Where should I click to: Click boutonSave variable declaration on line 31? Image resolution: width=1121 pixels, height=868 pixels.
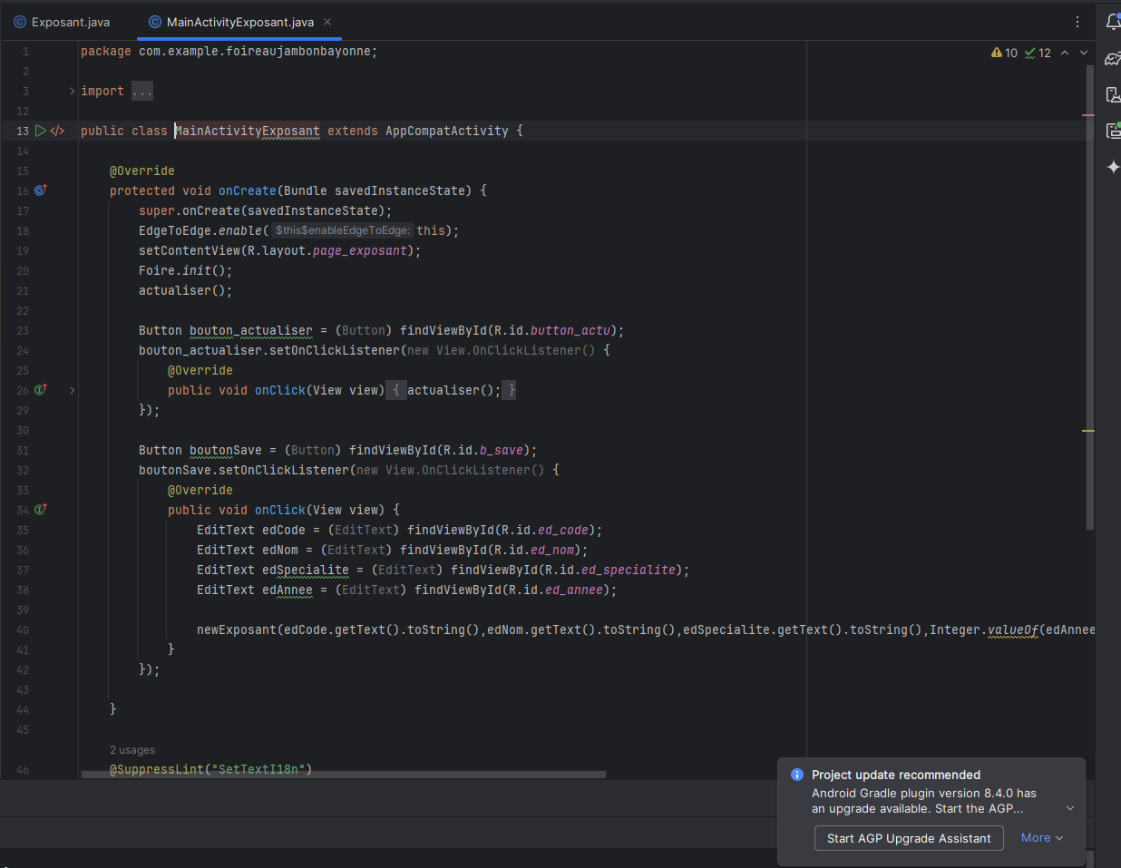point(226,450)
